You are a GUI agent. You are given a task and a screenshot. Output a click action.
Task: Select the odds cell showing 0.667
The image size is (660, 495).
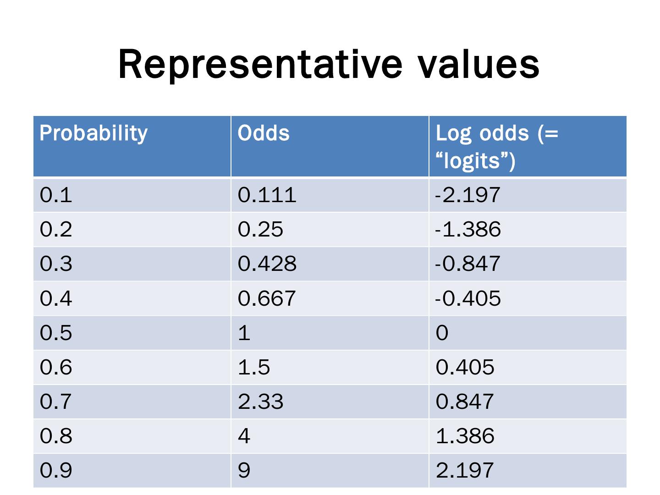tap(330, 298)
